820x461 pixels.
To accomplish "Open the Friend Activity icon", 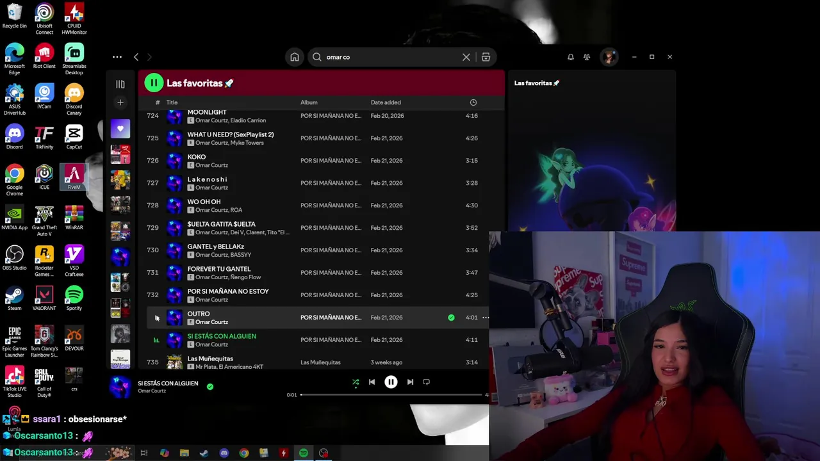I will coord(587,57).
